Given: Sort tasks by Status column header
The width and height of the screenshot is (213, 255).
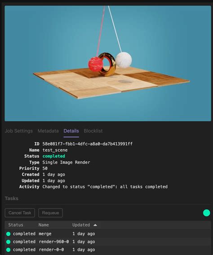Looking at the screenshot, I should click(x=16, y=225).
